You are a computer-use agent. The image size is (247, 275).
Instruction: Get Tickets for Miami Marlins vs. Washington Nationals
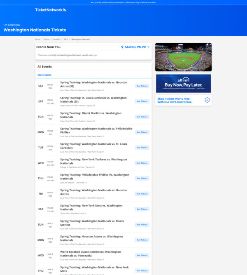pos(142,117)
